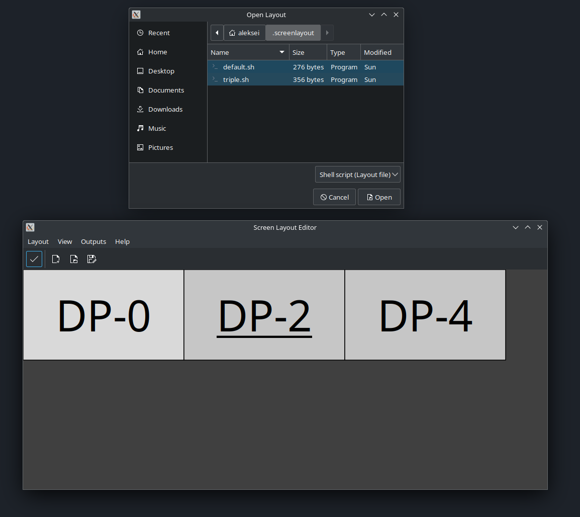Sort files by the Name column

coord(247,52)
